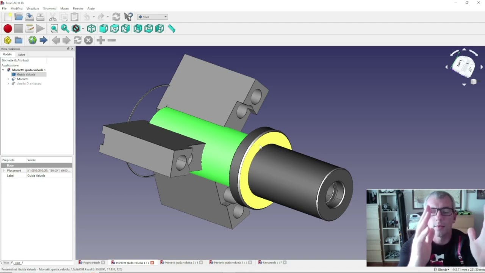Open the Blender navigation style dropdown in status bar

pos(441,270)
